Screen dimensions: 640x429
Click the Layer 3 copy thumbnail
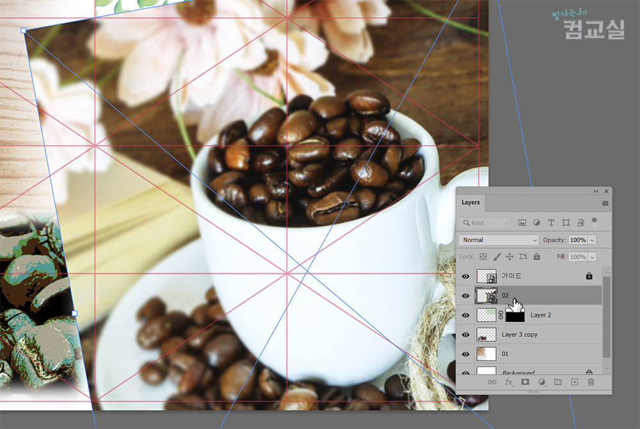(486, 335)
